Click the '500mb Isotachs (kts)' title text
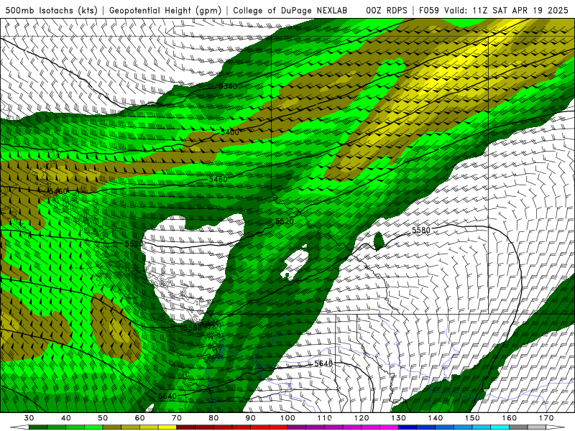Screen dimensions: 575x431 click(51, 11)
